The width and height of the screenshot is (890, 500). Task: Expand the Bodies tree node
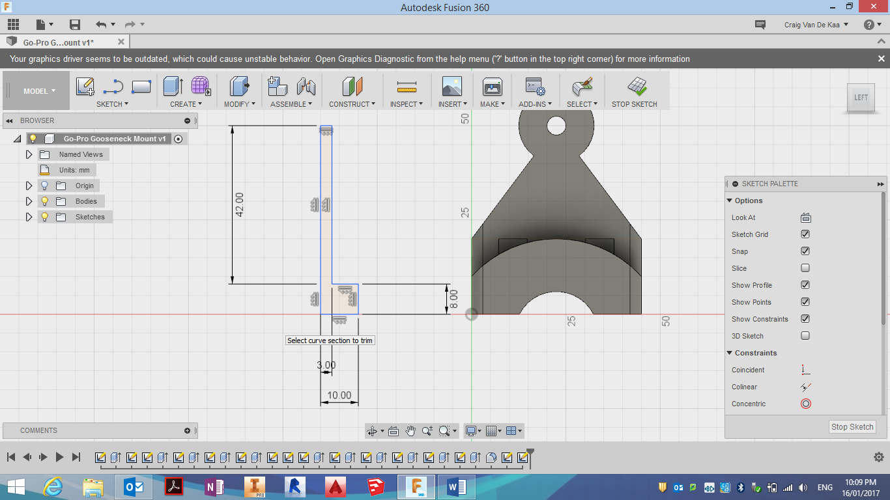29,201
